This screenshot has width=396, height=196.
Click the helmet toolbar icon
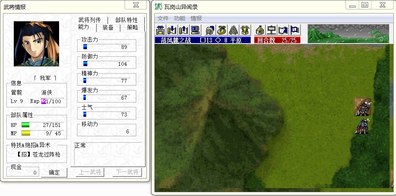click(210, 30)
